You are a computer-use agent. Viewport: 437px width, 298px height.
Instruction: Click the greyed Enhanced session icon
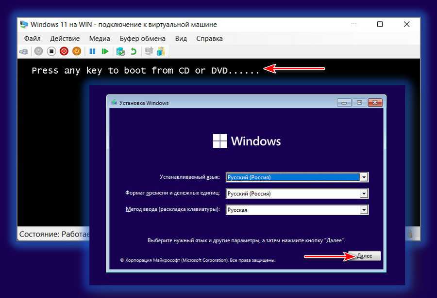149,51
